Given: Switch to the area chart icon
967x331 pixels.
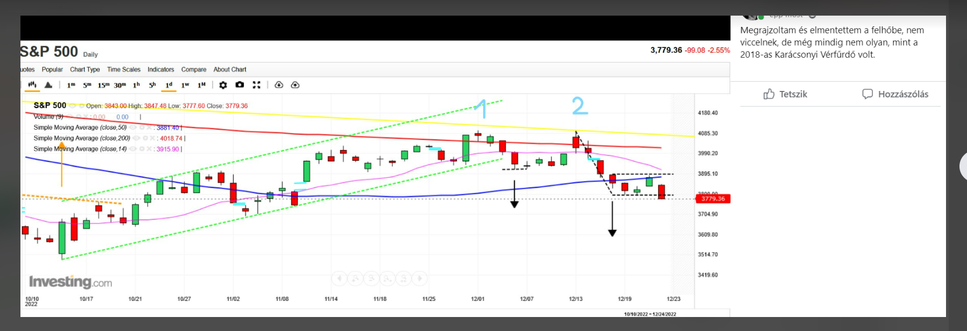Looking at the screenshot, I should tap(48, 85).
